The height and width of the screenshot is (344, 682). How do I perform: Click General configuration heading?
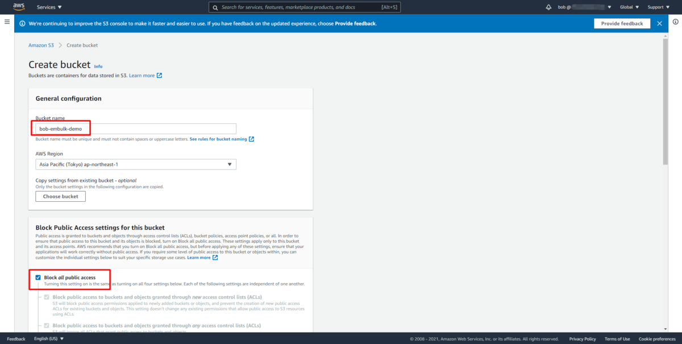[68, 98]
